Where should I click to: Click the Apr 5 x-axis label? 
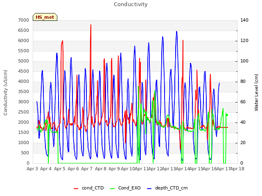pyautogui.click(x=60, y=169)
